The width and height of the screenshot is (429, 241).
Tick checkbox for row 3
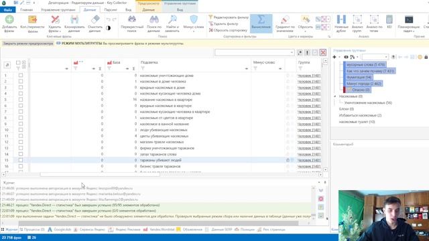[x=21, y=88]
